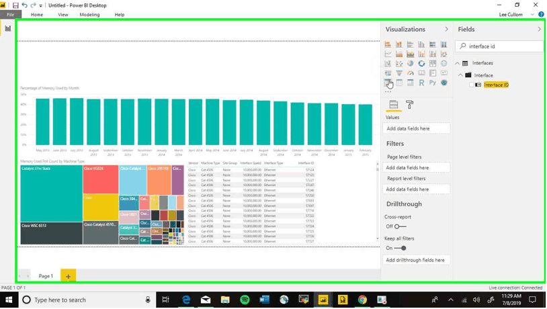Click the Values Add data fields well
The image size is (547, 309).
(x=416, y=128)
